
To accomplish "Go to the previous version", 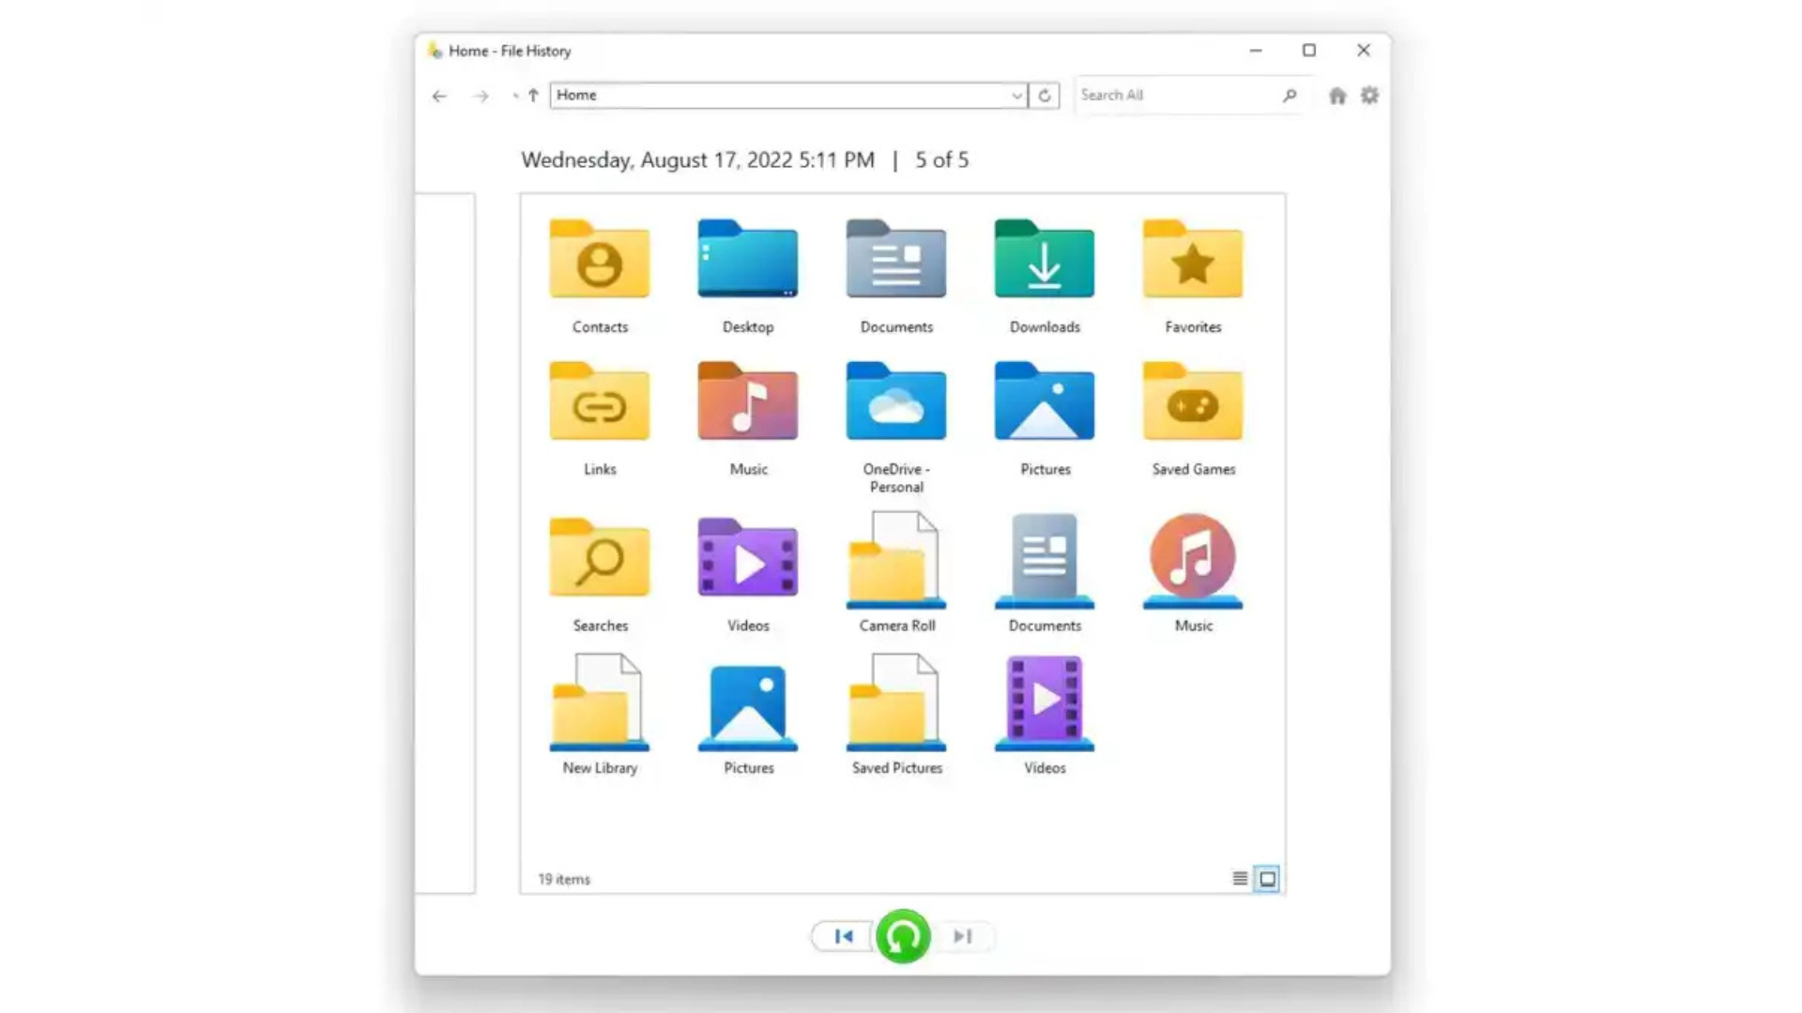I will 841,936.
